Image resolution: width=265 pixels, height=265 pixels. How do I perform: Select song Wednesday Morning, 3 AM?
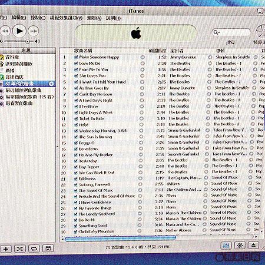click(102, 131)
